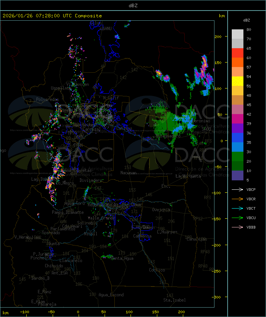Click the km label at the upper right
Screen dimensions: 266x317
tap(222, 16)
